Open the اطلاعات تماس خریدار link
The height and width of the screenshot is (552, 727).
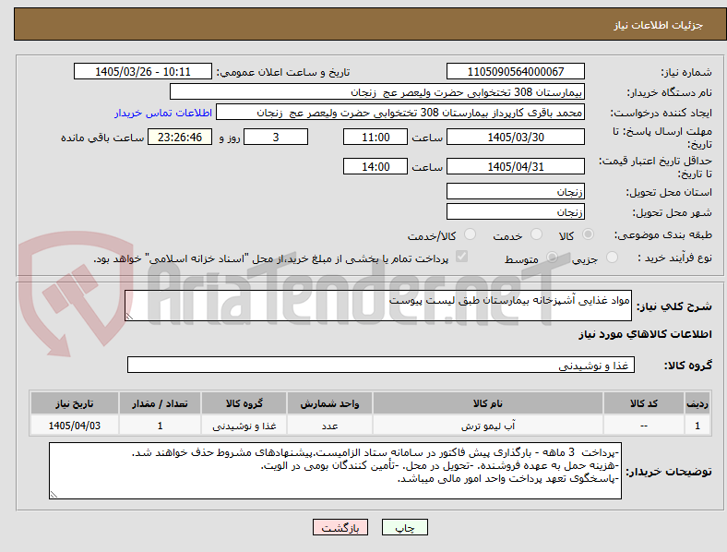coord(163,113)
